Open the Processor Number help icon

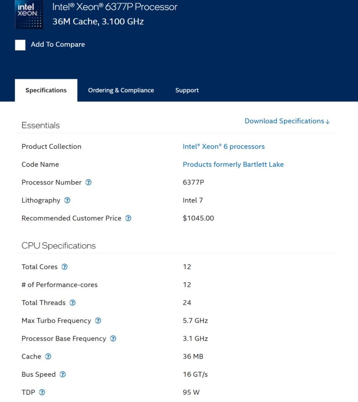pos(88,182)
